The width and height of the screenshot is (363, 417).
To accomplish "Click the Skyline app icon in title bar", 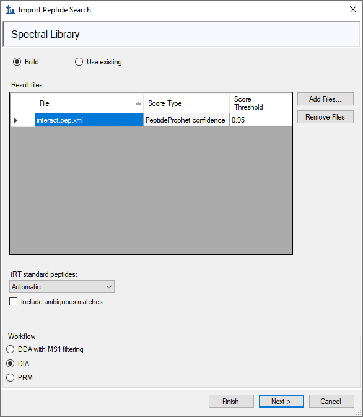I will point(11,10).
